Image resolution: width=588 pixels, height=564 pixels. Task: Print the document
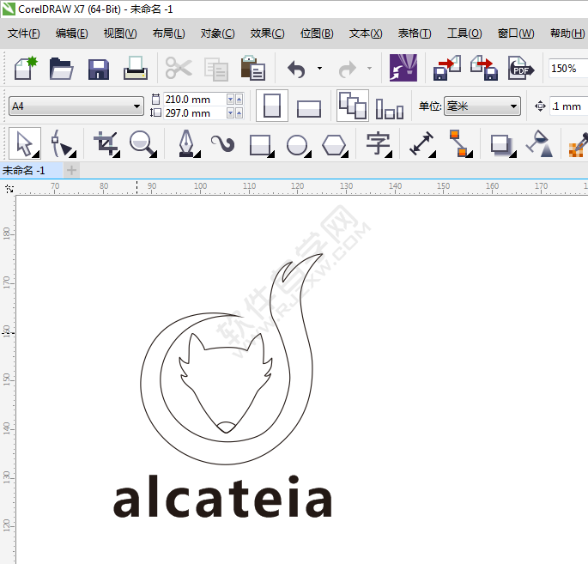136,69
